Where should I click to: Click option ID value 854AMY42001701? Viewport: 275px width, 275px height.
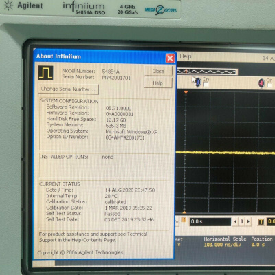125,137
